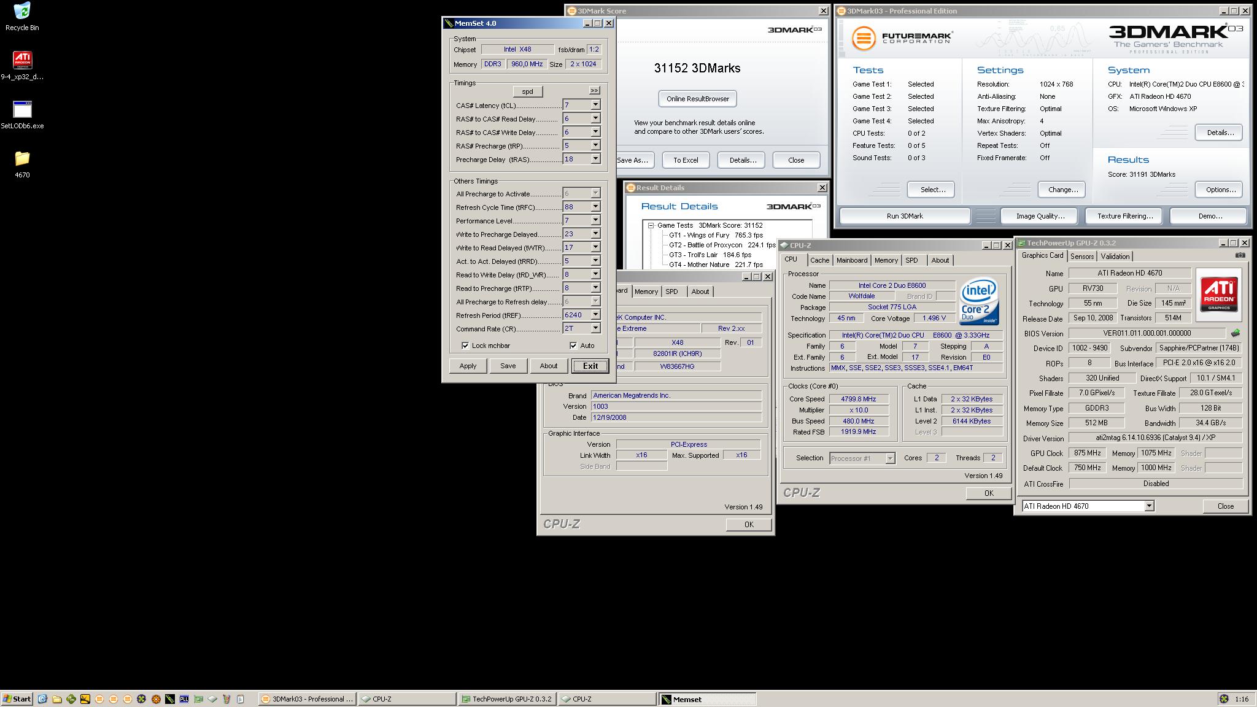The width and height of the screenshot is (1257, 707).
Task: Open RAS# to CAS# Read Delay dropdown
Action: [595, 118]
